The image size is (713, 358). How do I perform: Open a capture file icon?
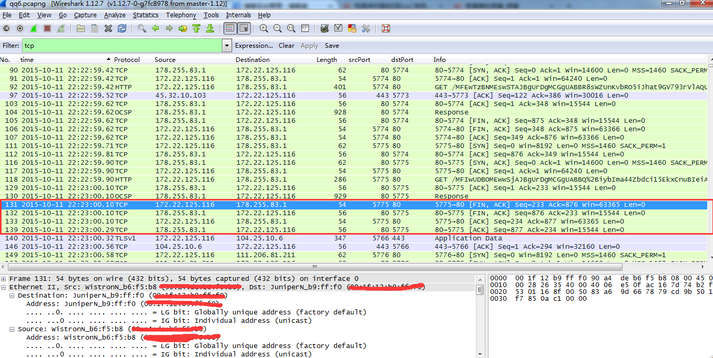coord(81,28)
